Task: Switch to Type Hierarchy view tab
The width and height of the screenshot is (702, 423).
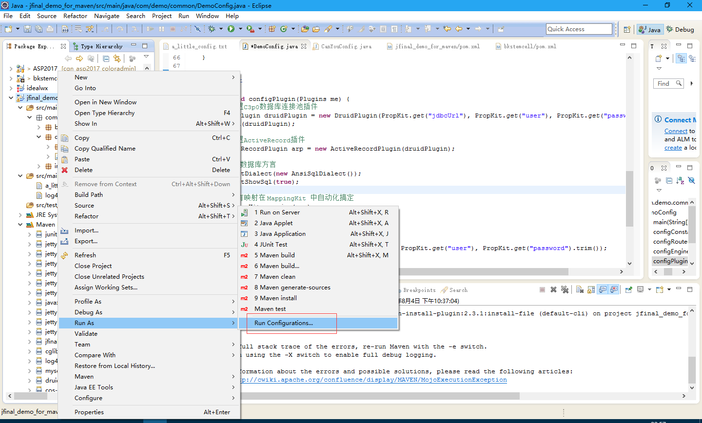Action: tap(97, 47)
